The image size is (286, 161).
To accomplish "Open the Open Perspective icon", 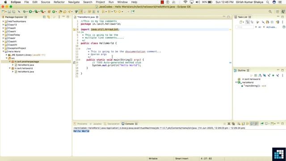I will [x=278, y=12].
